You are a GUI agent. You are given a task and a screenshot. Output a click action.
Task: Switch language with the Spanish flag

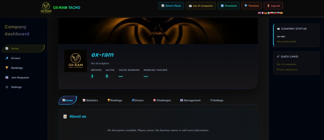click(x=281, y=13)
